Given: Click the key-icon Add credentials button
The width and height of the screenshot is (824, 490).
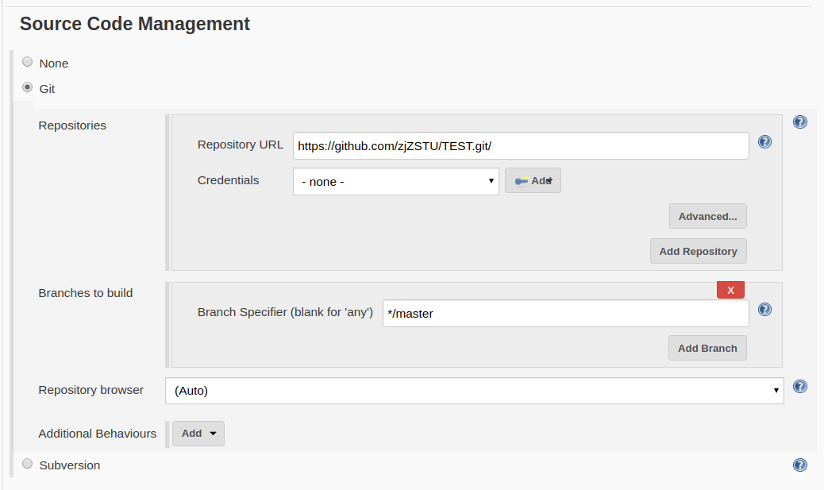Looking at the screenshot, I should [x=533, y=181].
